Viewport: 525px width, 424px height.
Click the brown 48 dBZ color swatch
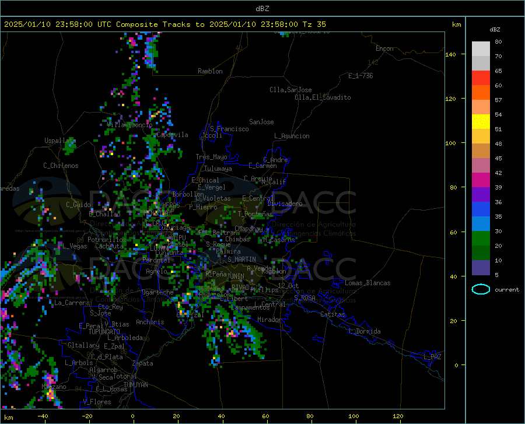pyautogui.click(x=481, y=151)
